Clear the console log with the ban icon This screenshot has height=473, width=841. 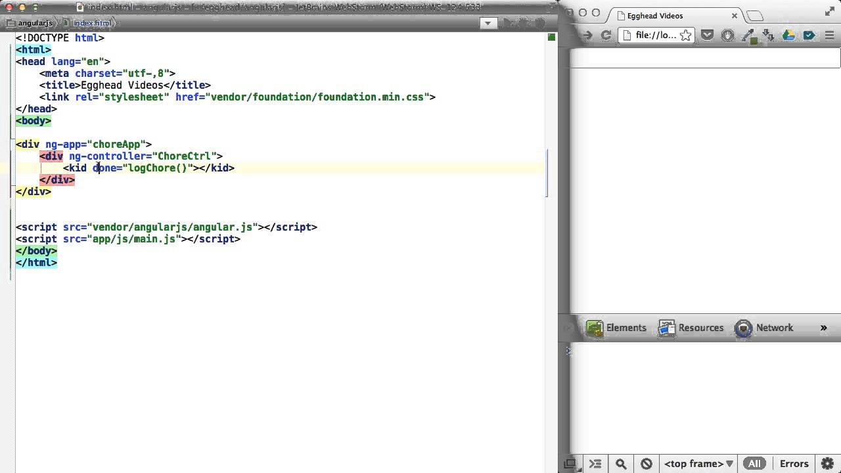pos(647,464)
